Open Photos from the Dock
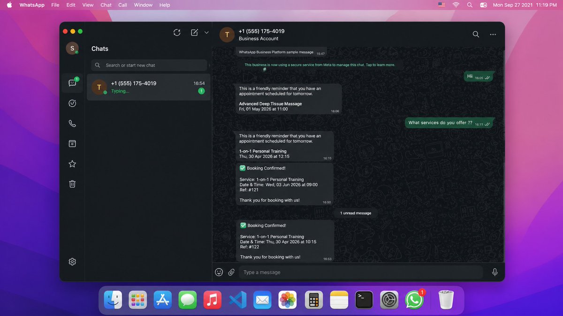 (x=288, y=300)
